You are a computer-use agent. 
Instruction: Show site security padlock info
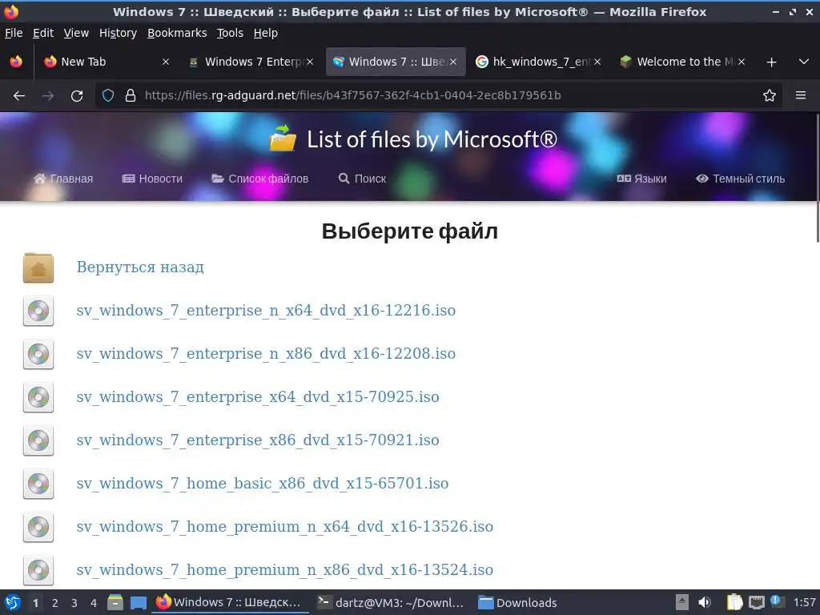131,96
